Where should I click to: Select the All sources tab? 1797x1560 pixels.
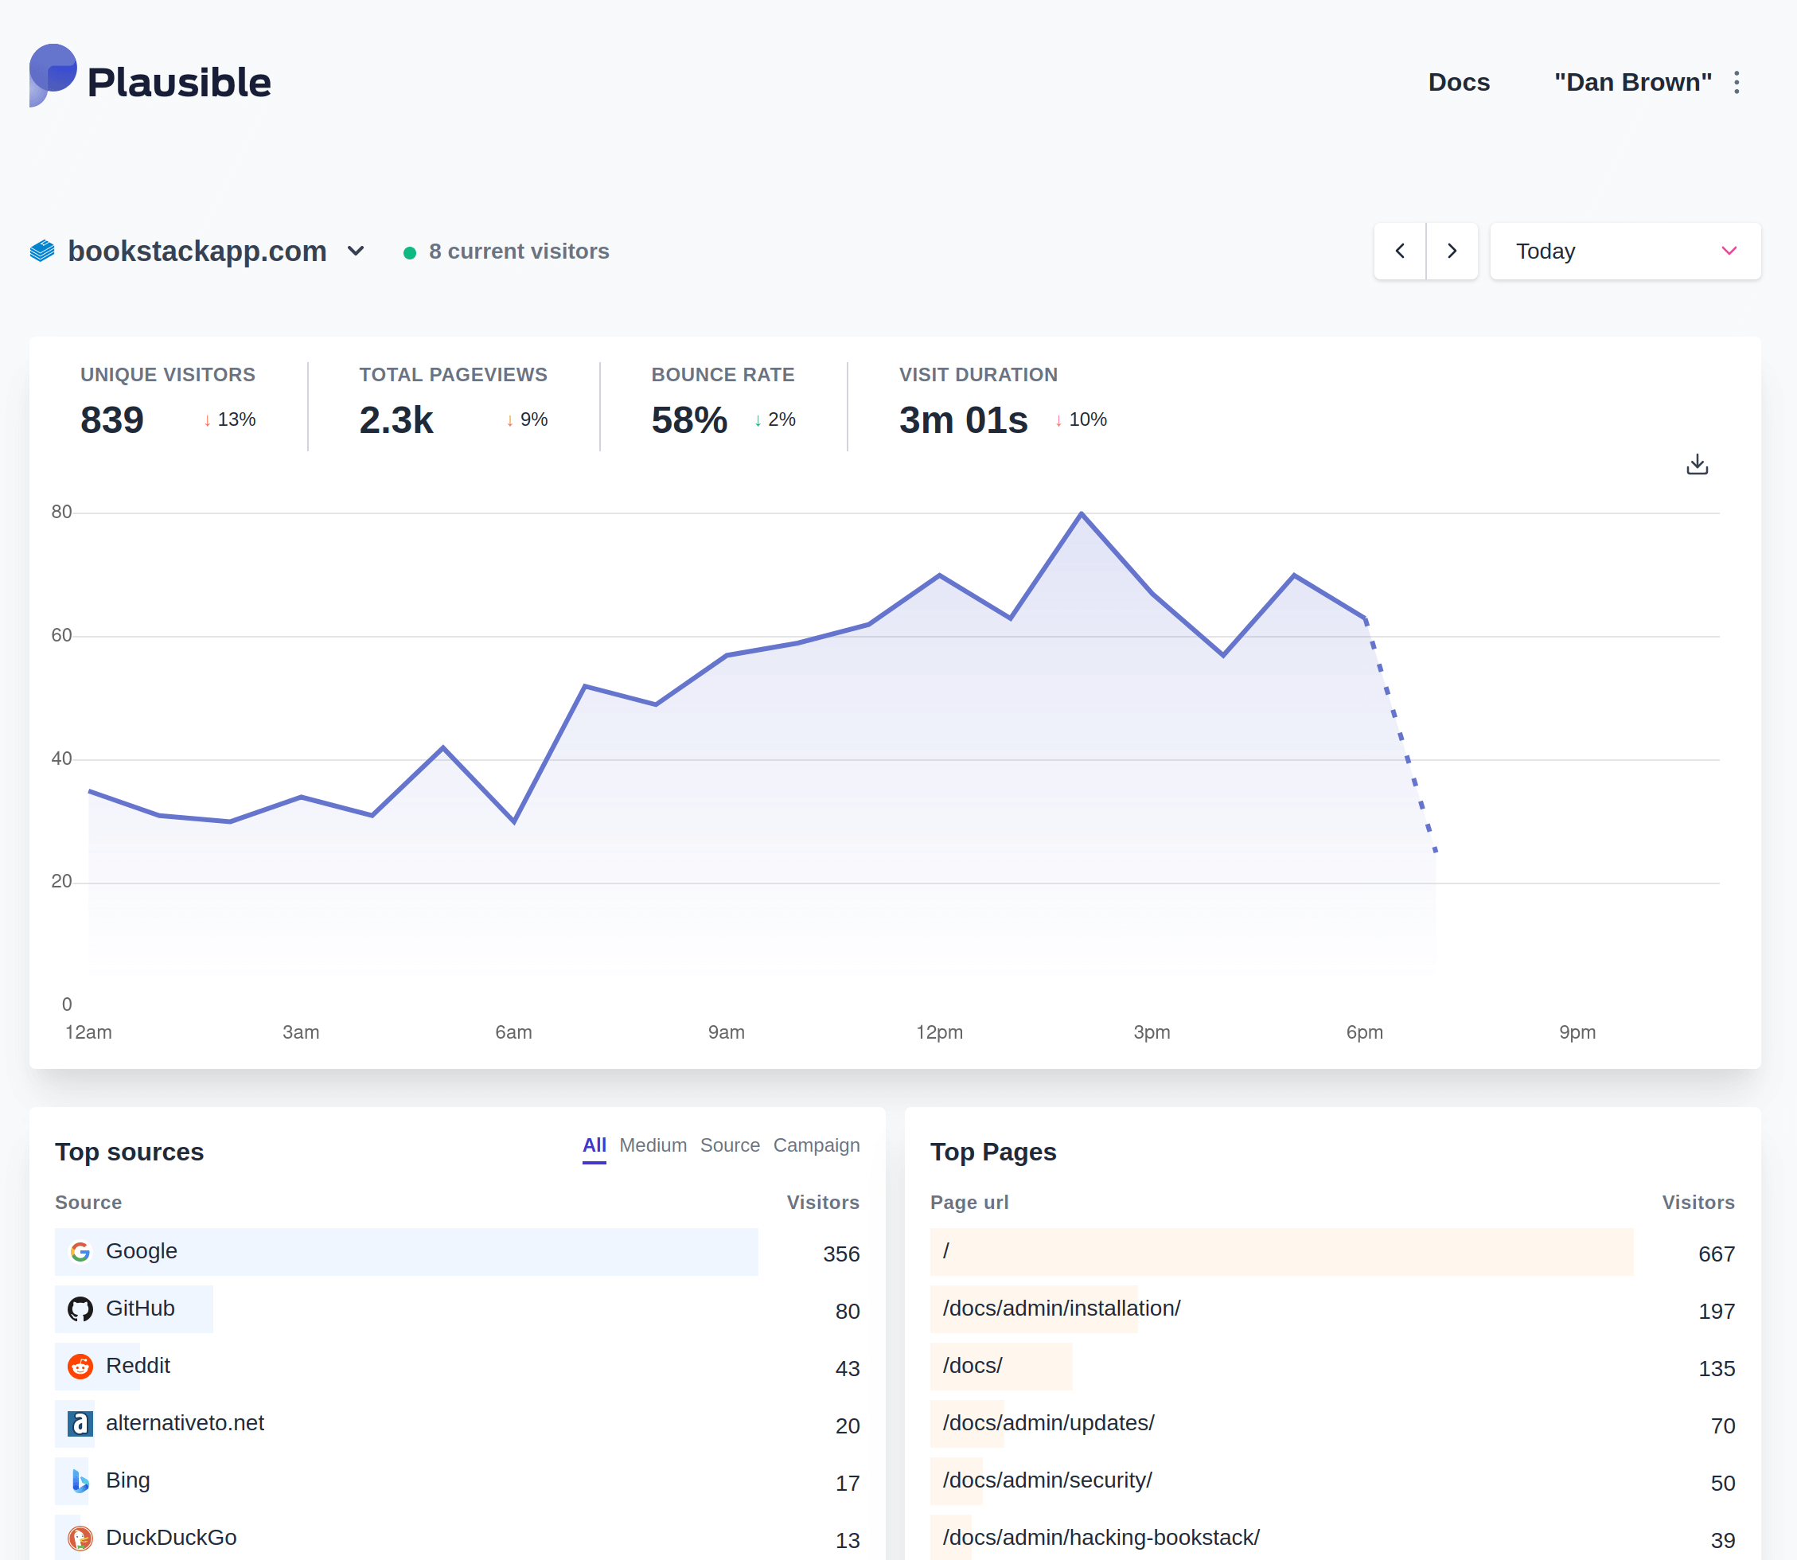[594, 1145]
